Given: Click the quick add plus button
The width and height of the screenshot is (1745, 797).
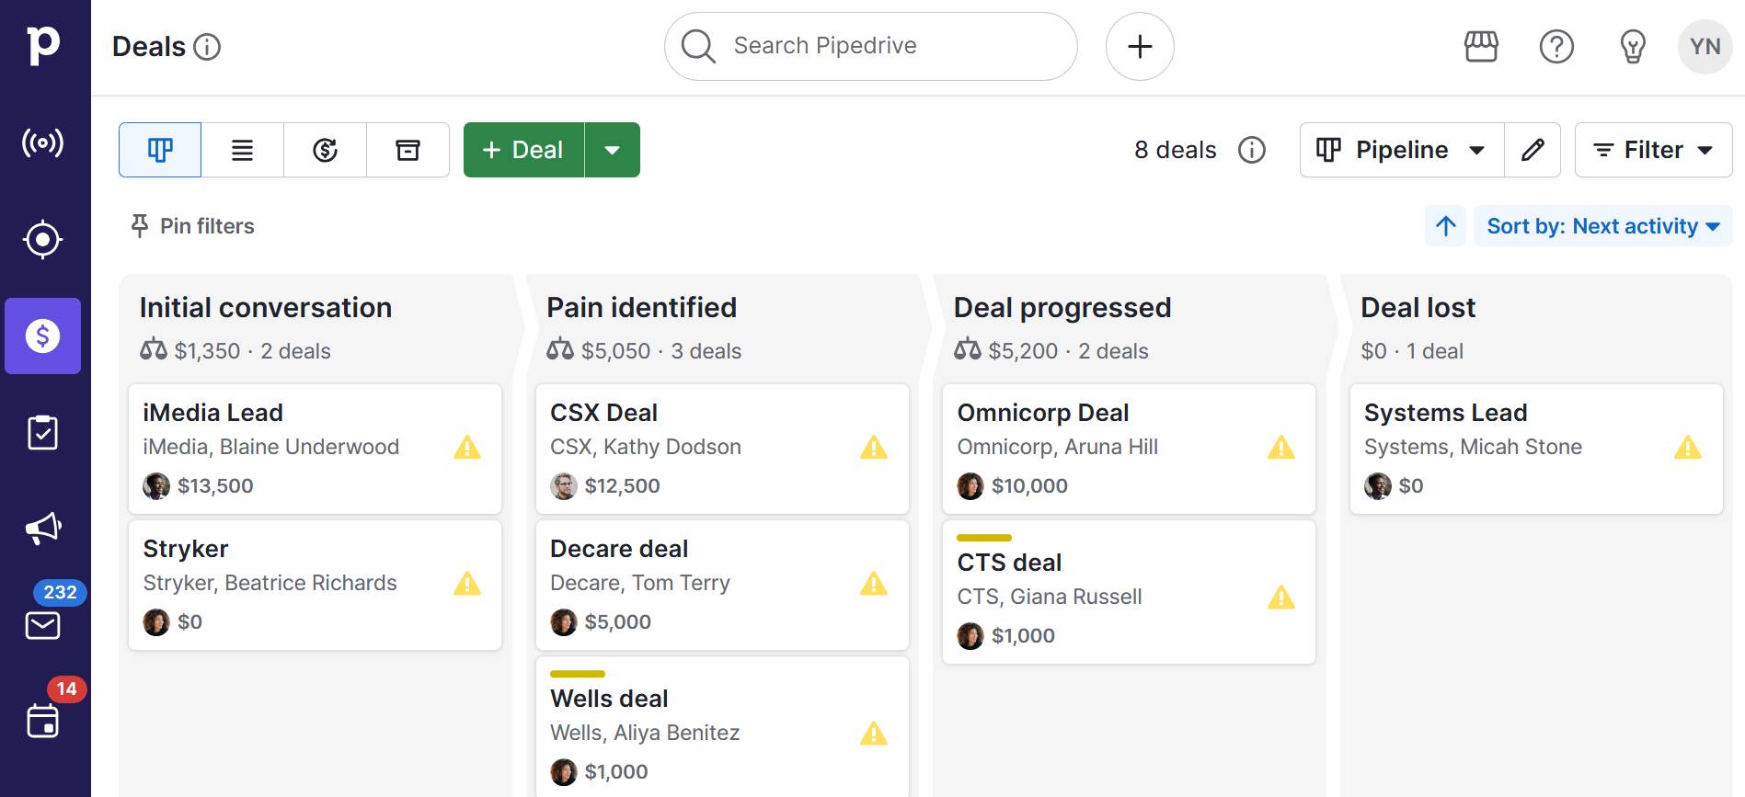Looking at the screenshot, I should point(1140,46).
